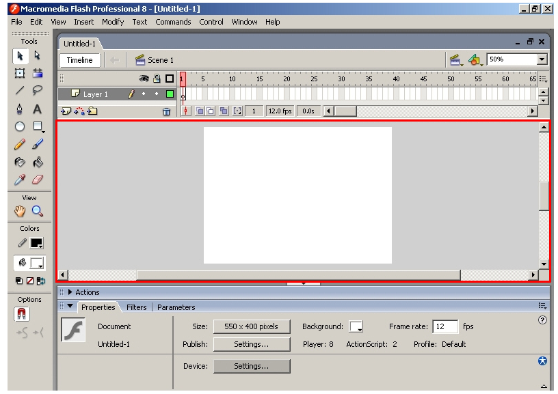Click the Device Settings button

point(252,366)
